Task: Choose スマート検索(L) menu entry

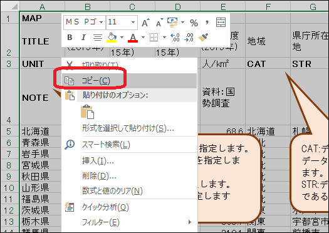Action: (x=130, y=145)
